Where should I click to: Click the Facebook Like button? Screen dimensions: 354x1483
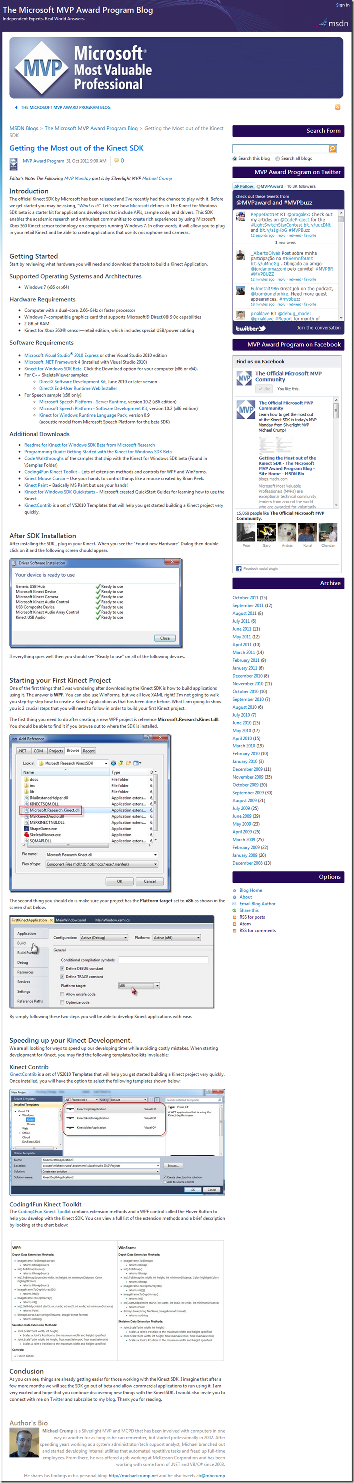pyautogui.click(x=264, y=389)
